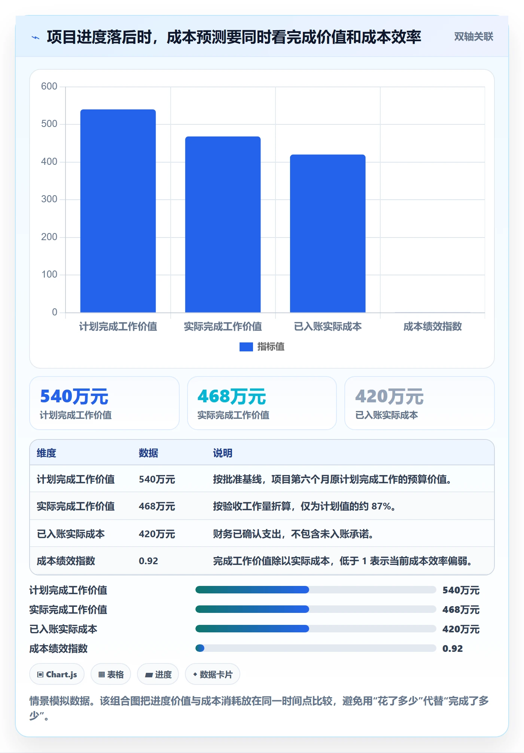Click the 表格 tag chip
Screen dimensions: 524x753
tap(111, 674)
